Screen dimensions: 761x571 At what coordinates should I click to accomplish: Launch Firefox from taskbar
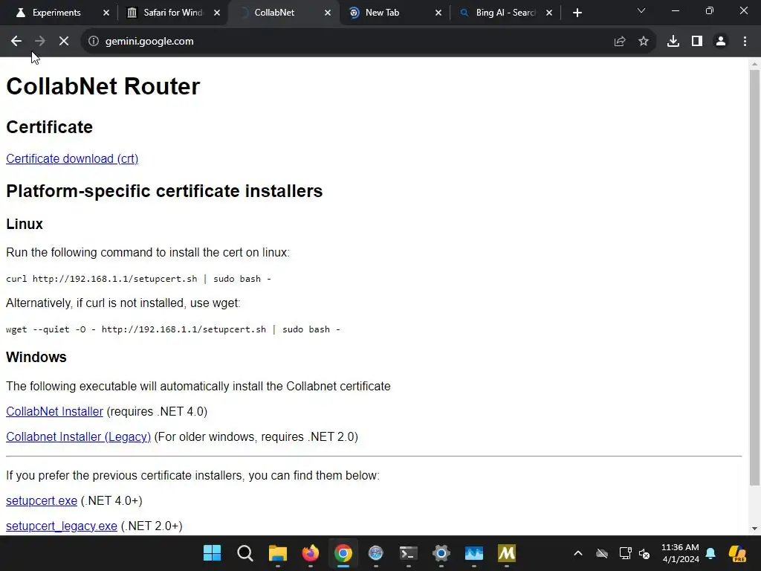click(x=311, y=553)
